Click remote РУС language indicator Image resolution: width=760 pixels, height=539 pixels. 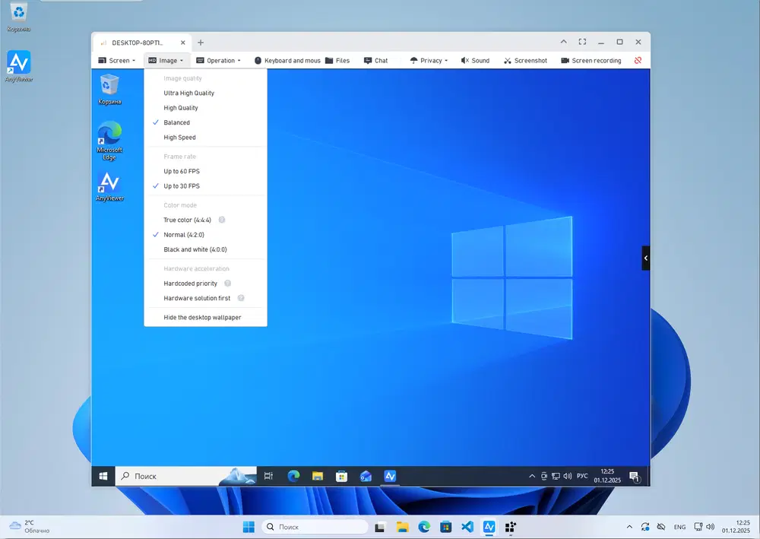(582, 477)
